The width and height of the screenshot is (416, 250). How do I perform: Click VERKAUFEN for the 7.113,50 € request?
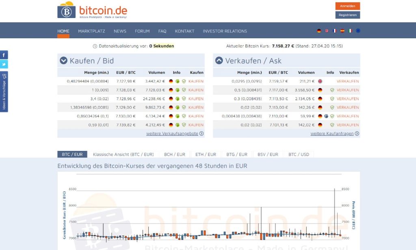(x=348, y=99)
